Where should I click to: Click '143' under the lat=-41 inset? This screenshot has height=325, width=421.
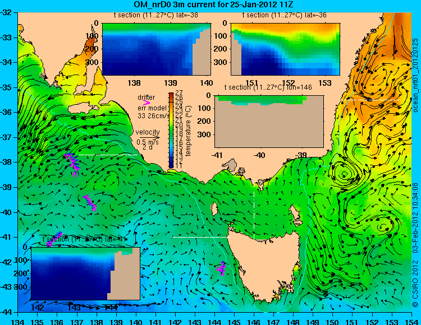(74, 307)
